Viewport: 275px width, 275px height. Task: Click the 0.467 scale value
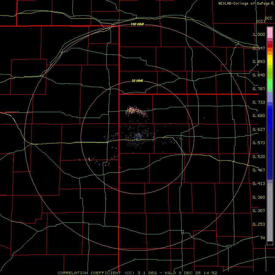[259, 170]
